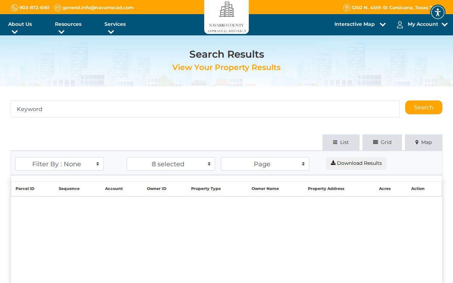Click the Account column header

pyautogui.click(x=114, y=189)
